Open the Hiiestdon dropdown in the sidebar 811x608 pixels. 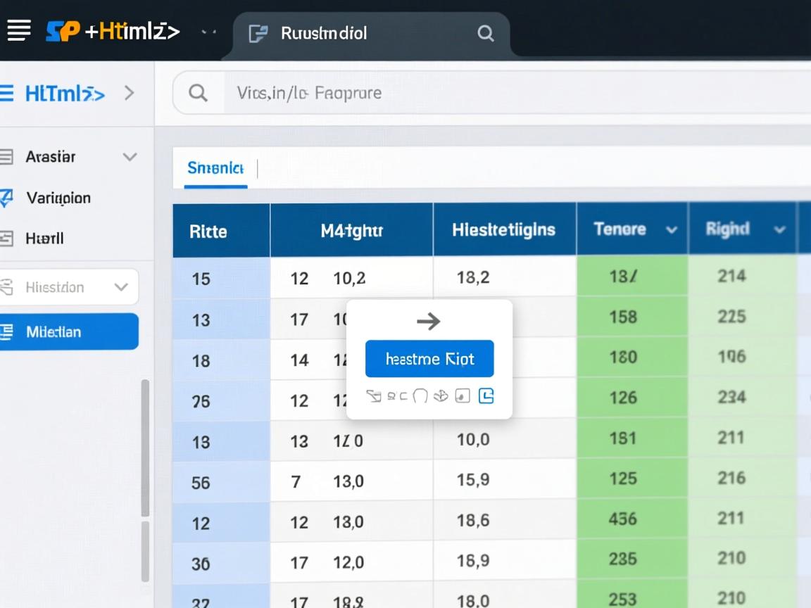121,287
